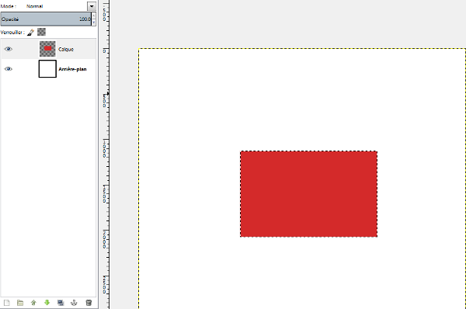Open the layer Mode dropdown arrow
This screenshot has width=466, height=309.
(92, 6)
